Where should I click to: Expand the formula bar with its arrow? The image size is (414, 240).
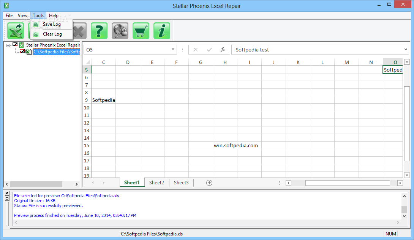(406, 50)
